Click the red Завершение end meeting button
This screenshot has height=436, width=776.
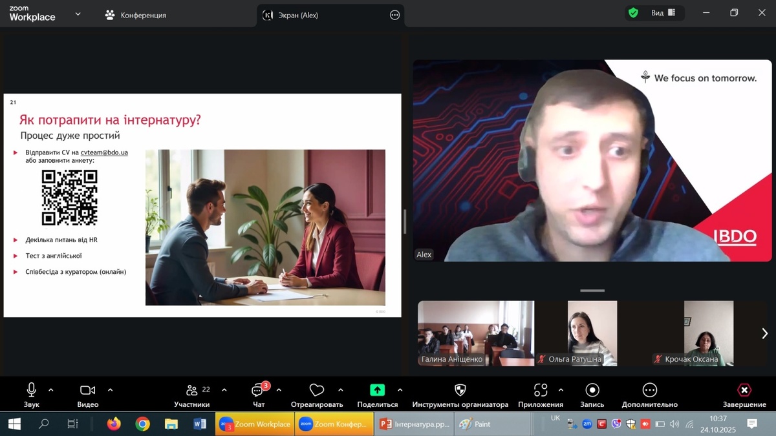[x=744, y=391]
